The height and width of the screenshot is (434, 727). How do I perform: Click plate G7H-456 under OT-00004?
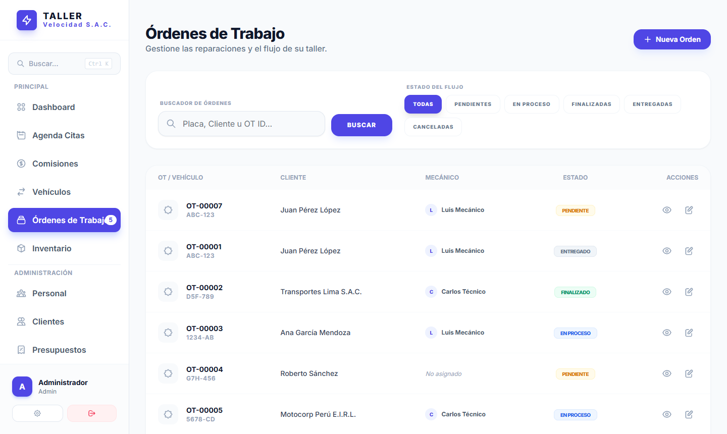(201, 378)
